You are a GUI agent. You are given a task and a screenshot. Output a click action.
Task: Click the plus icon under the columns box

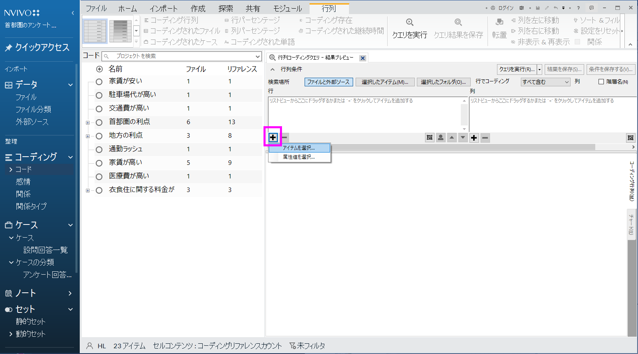(x=474, y=138)
